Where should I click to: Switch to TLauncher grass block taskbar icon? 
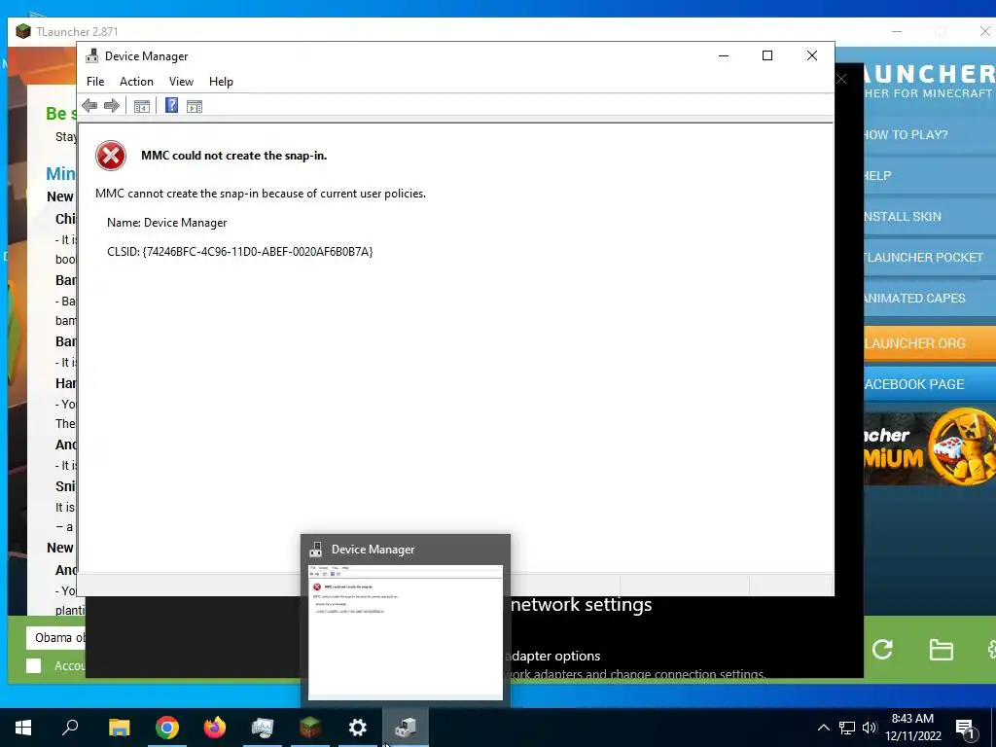tap(310, 728)
